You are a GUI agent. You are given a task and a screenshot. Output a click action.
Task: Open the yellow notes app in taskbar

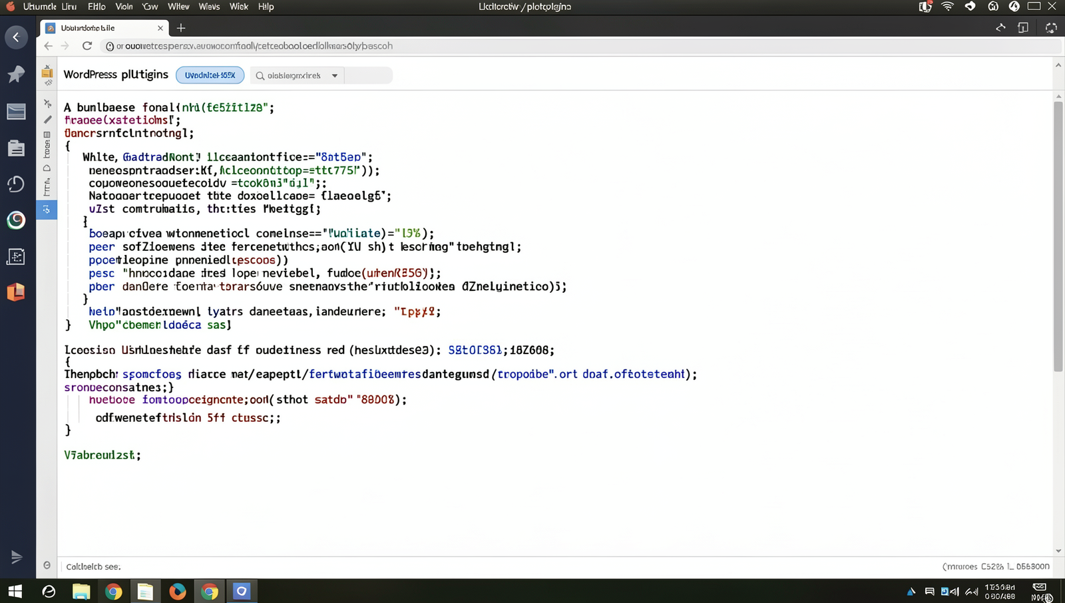click(145, 591)
